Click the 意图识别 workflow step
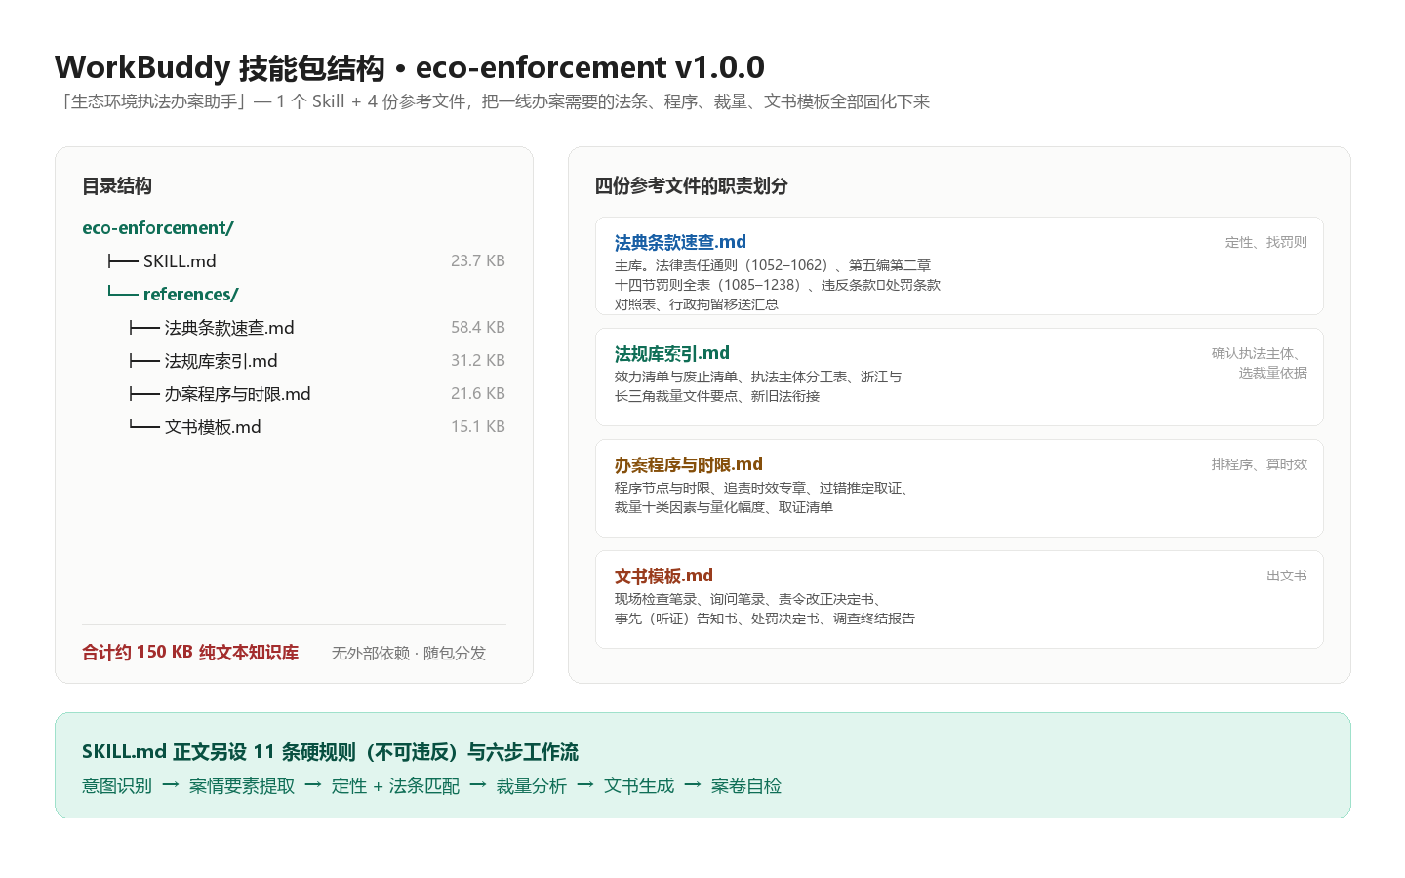1405x878 pixels. click(117, 786)
